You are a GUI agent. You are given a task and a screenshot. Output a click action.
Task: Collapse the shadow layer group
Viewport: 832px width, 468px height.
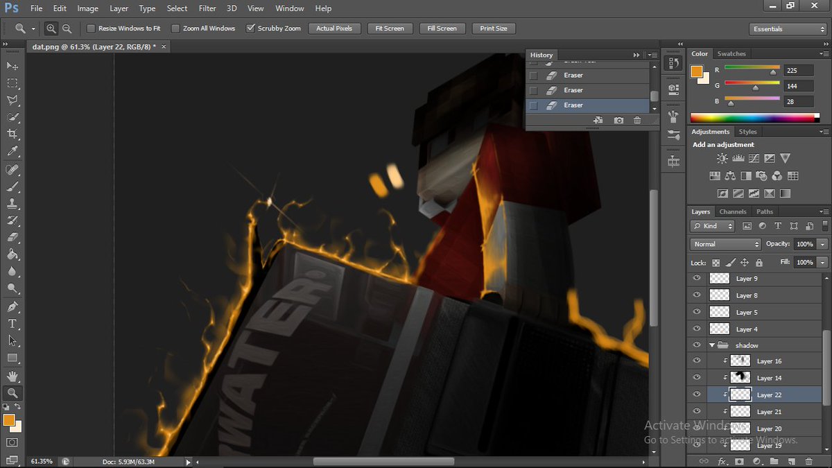point(712,345)
